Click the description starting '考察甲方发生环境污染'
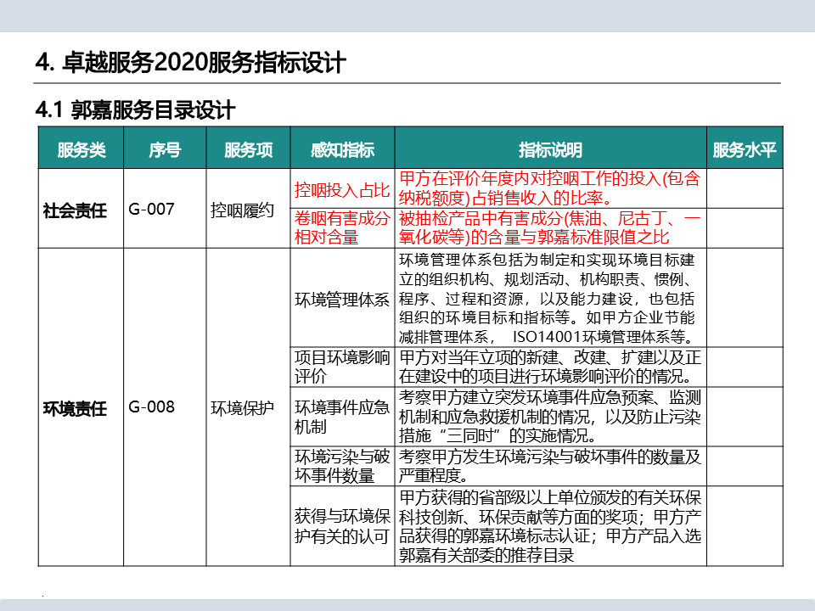The image size is (815, 611). pos(550,466)
